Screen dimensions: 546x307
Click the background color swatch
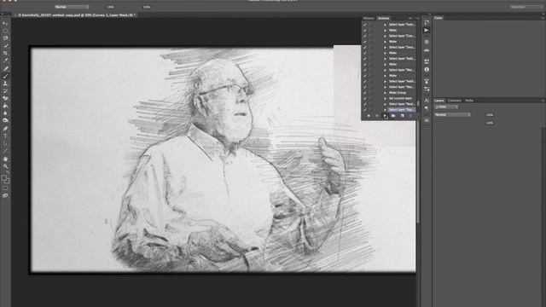click(x=7, y=181)
